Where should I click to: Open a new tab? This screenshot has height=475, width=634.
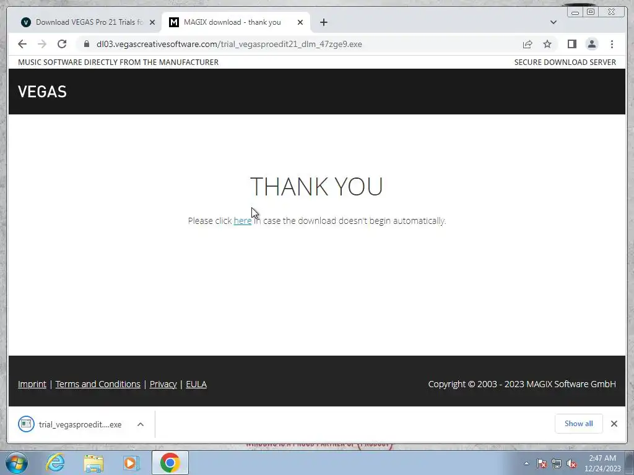click(x=323, y=22)
